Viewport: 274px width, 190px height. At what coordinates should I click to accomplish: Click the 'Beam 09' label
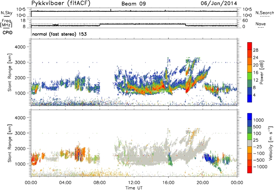click(x=134, y=4)
